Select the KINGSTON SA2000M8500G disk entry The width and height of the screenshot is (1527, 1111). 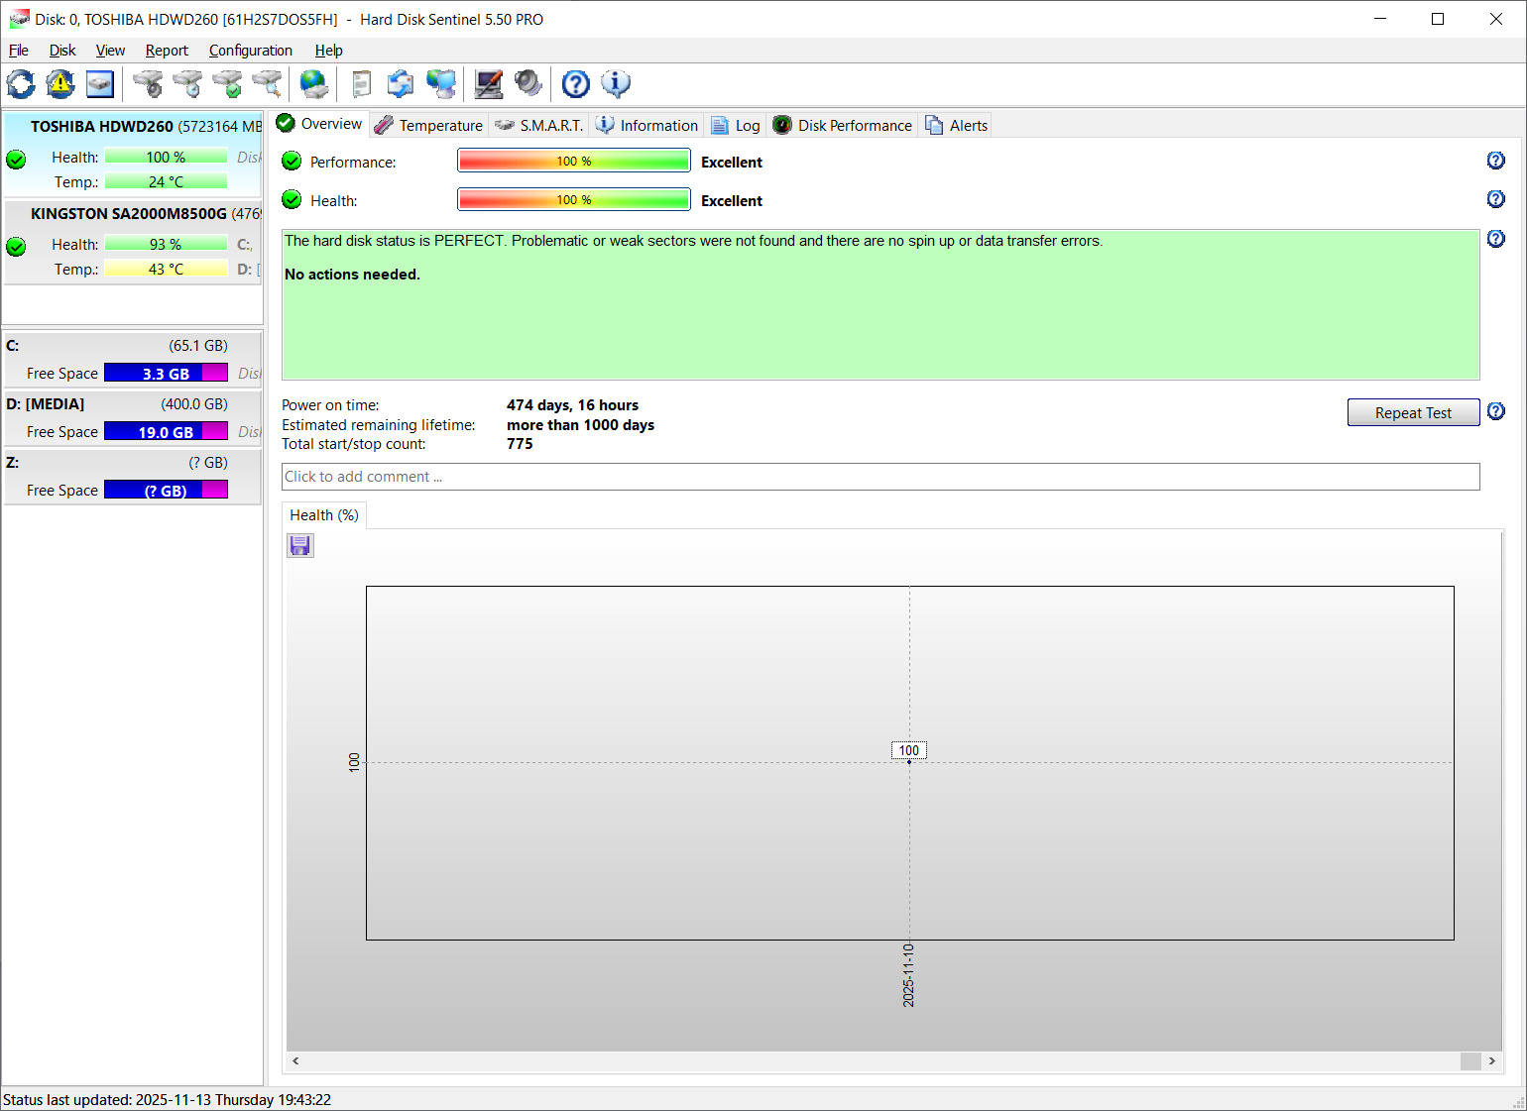click(133, 241)
